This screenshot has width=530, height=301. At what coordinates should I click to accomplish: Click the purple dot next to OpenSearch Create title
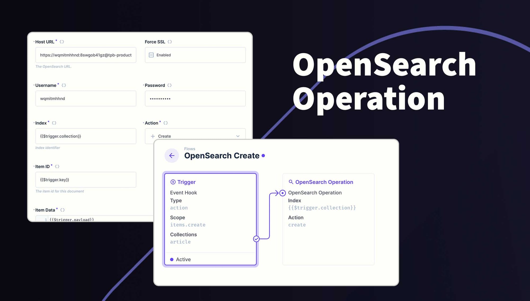click(x=263, y=156)
